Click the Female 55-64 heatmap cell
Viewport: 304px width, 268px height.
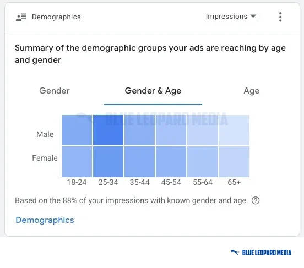click(x=203, y=162)
